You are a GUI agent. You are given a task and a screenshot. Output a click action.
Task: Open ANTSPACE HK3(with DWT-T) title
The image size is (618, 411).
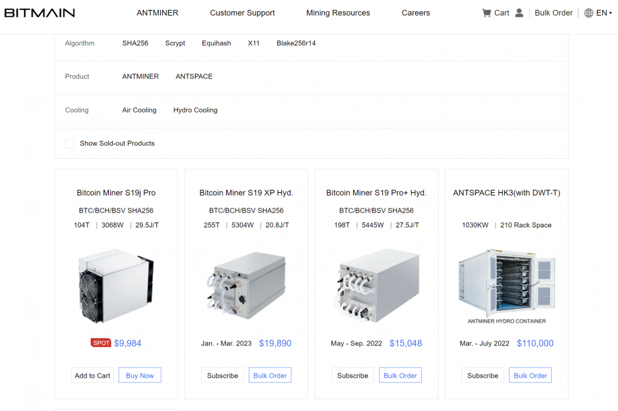point(507,193)
